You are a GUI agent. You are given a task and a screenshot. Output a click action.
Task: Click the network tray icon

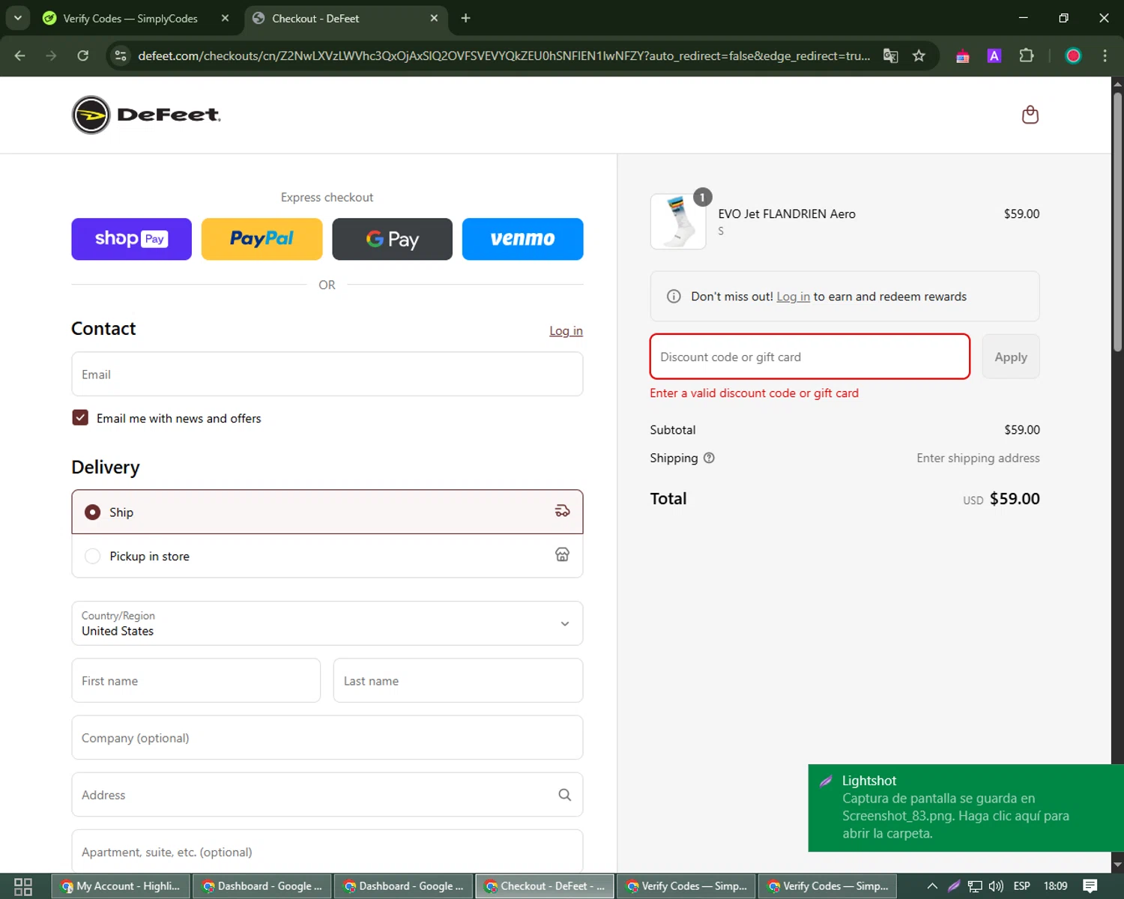(975, 886)
